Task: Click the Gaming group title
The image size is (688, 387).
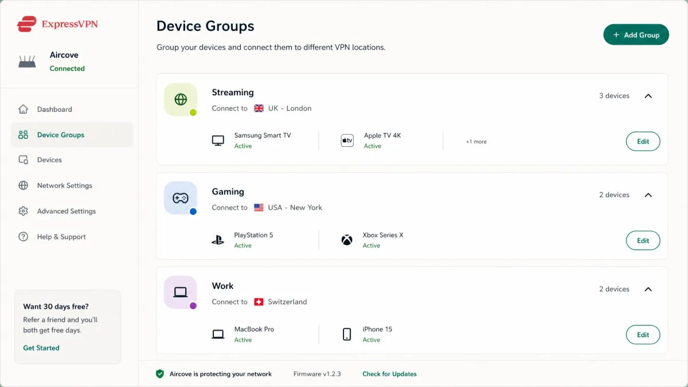Action: pos(228,191)
